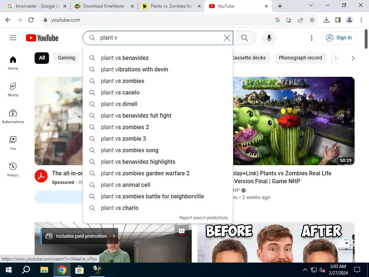Screen dimensions: 369x277
Task: Click the Google icon in the address bar
Action: click(277, 20)
